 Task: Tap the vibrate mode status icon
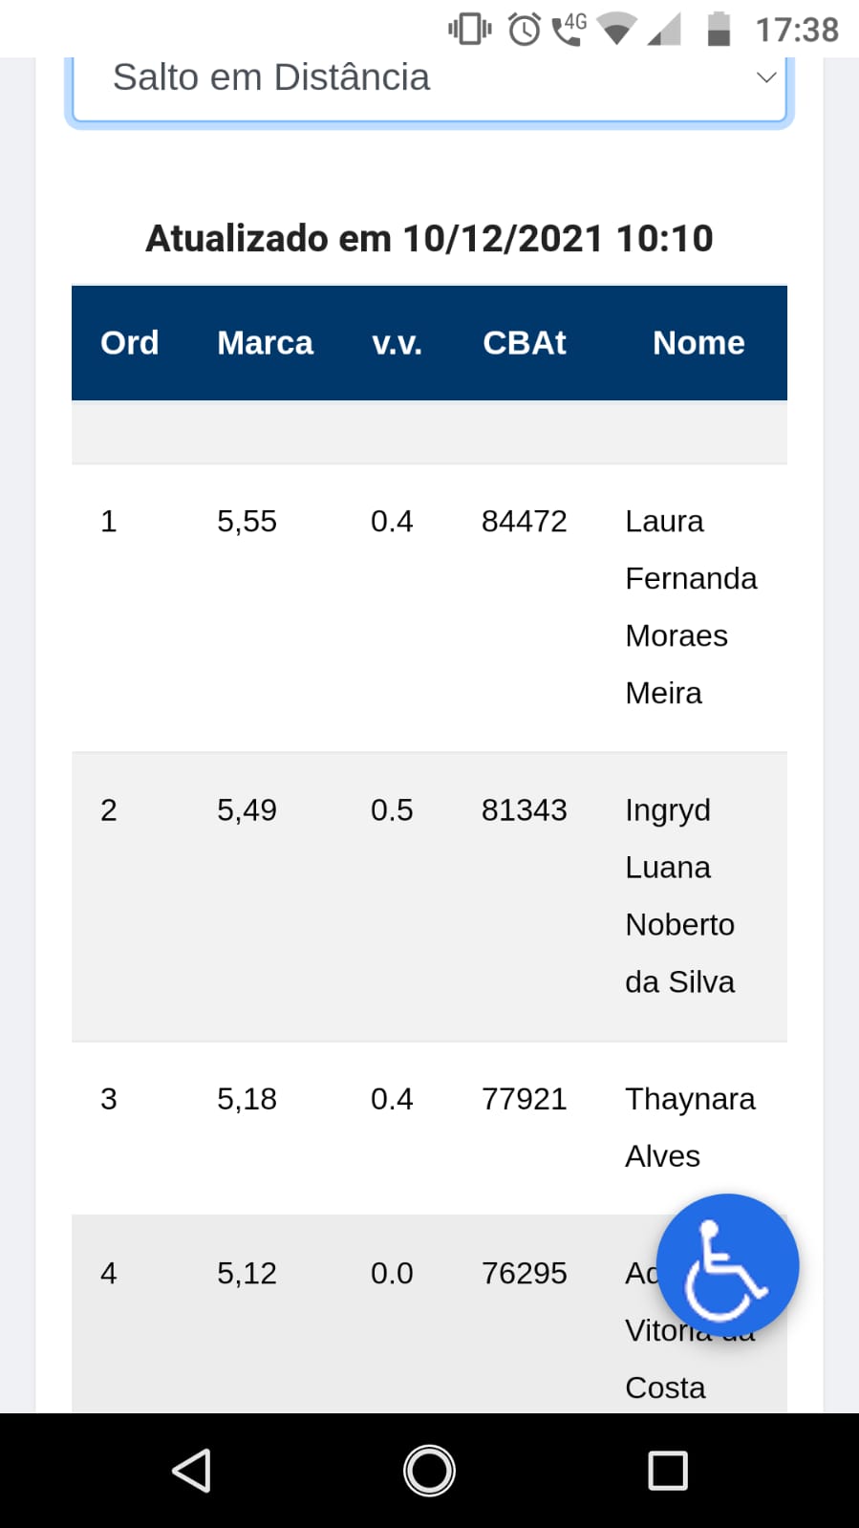[x=469, y=29]
